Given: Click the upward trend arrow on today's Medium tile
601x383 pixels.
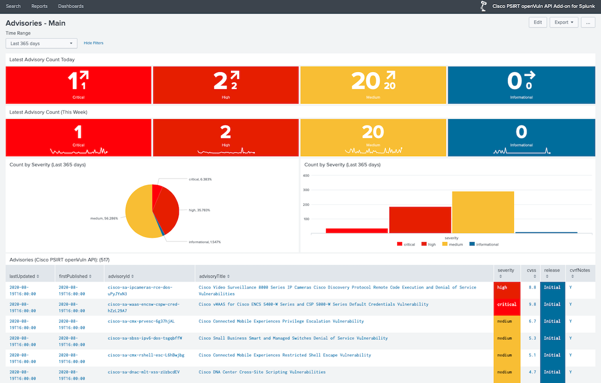Looking at the screenshot, I should pos(390,75).
